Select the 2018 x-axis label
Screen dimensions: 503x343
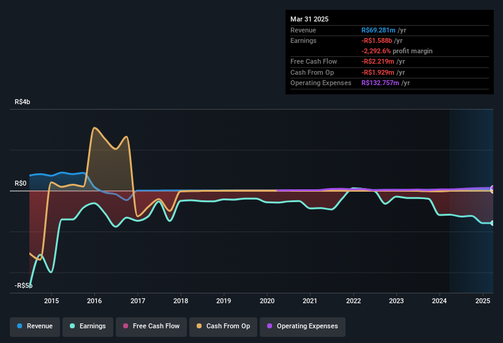(181, 301)
